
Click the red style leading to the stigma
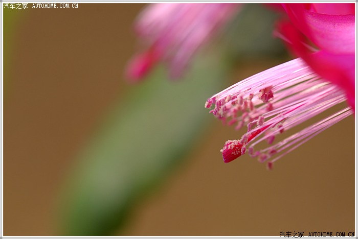point(258,132)
